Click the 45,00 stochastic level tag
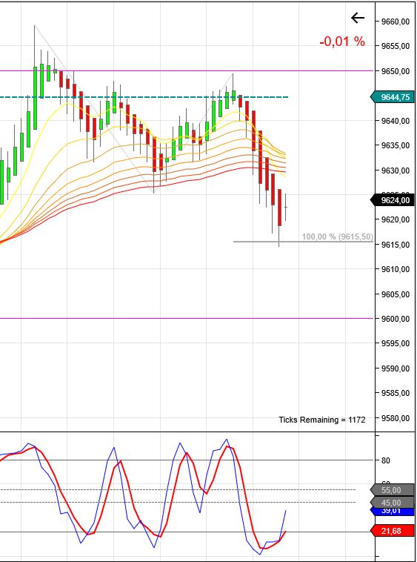417x562 pixels. point(393,503)
